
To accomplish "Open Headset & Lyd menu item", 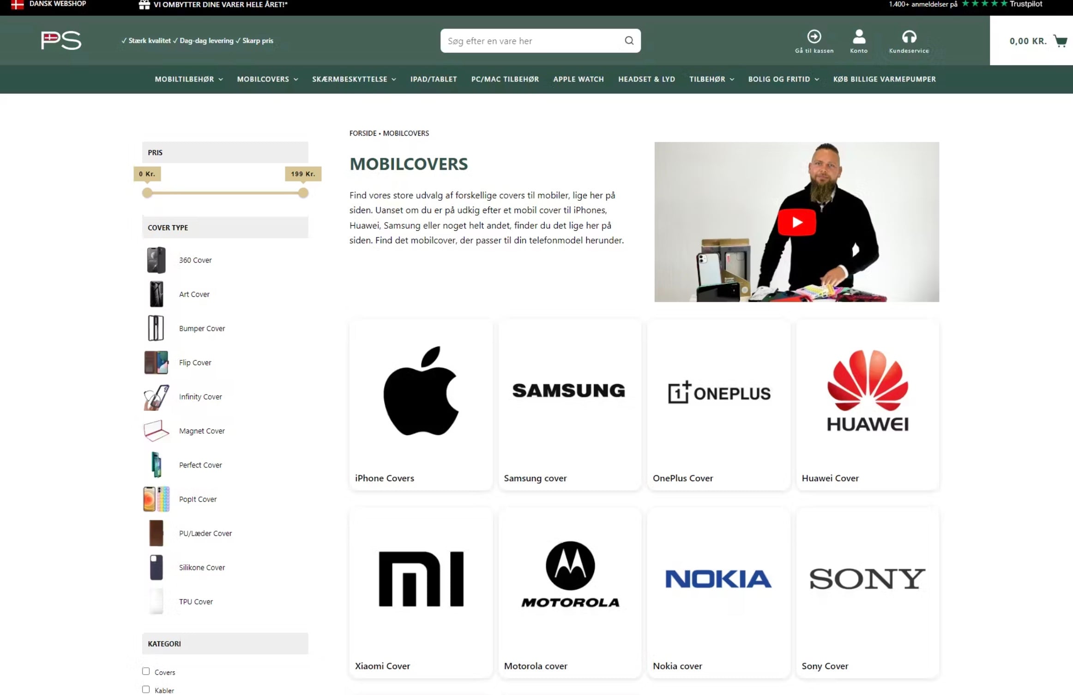I will [x=646, y=79].
